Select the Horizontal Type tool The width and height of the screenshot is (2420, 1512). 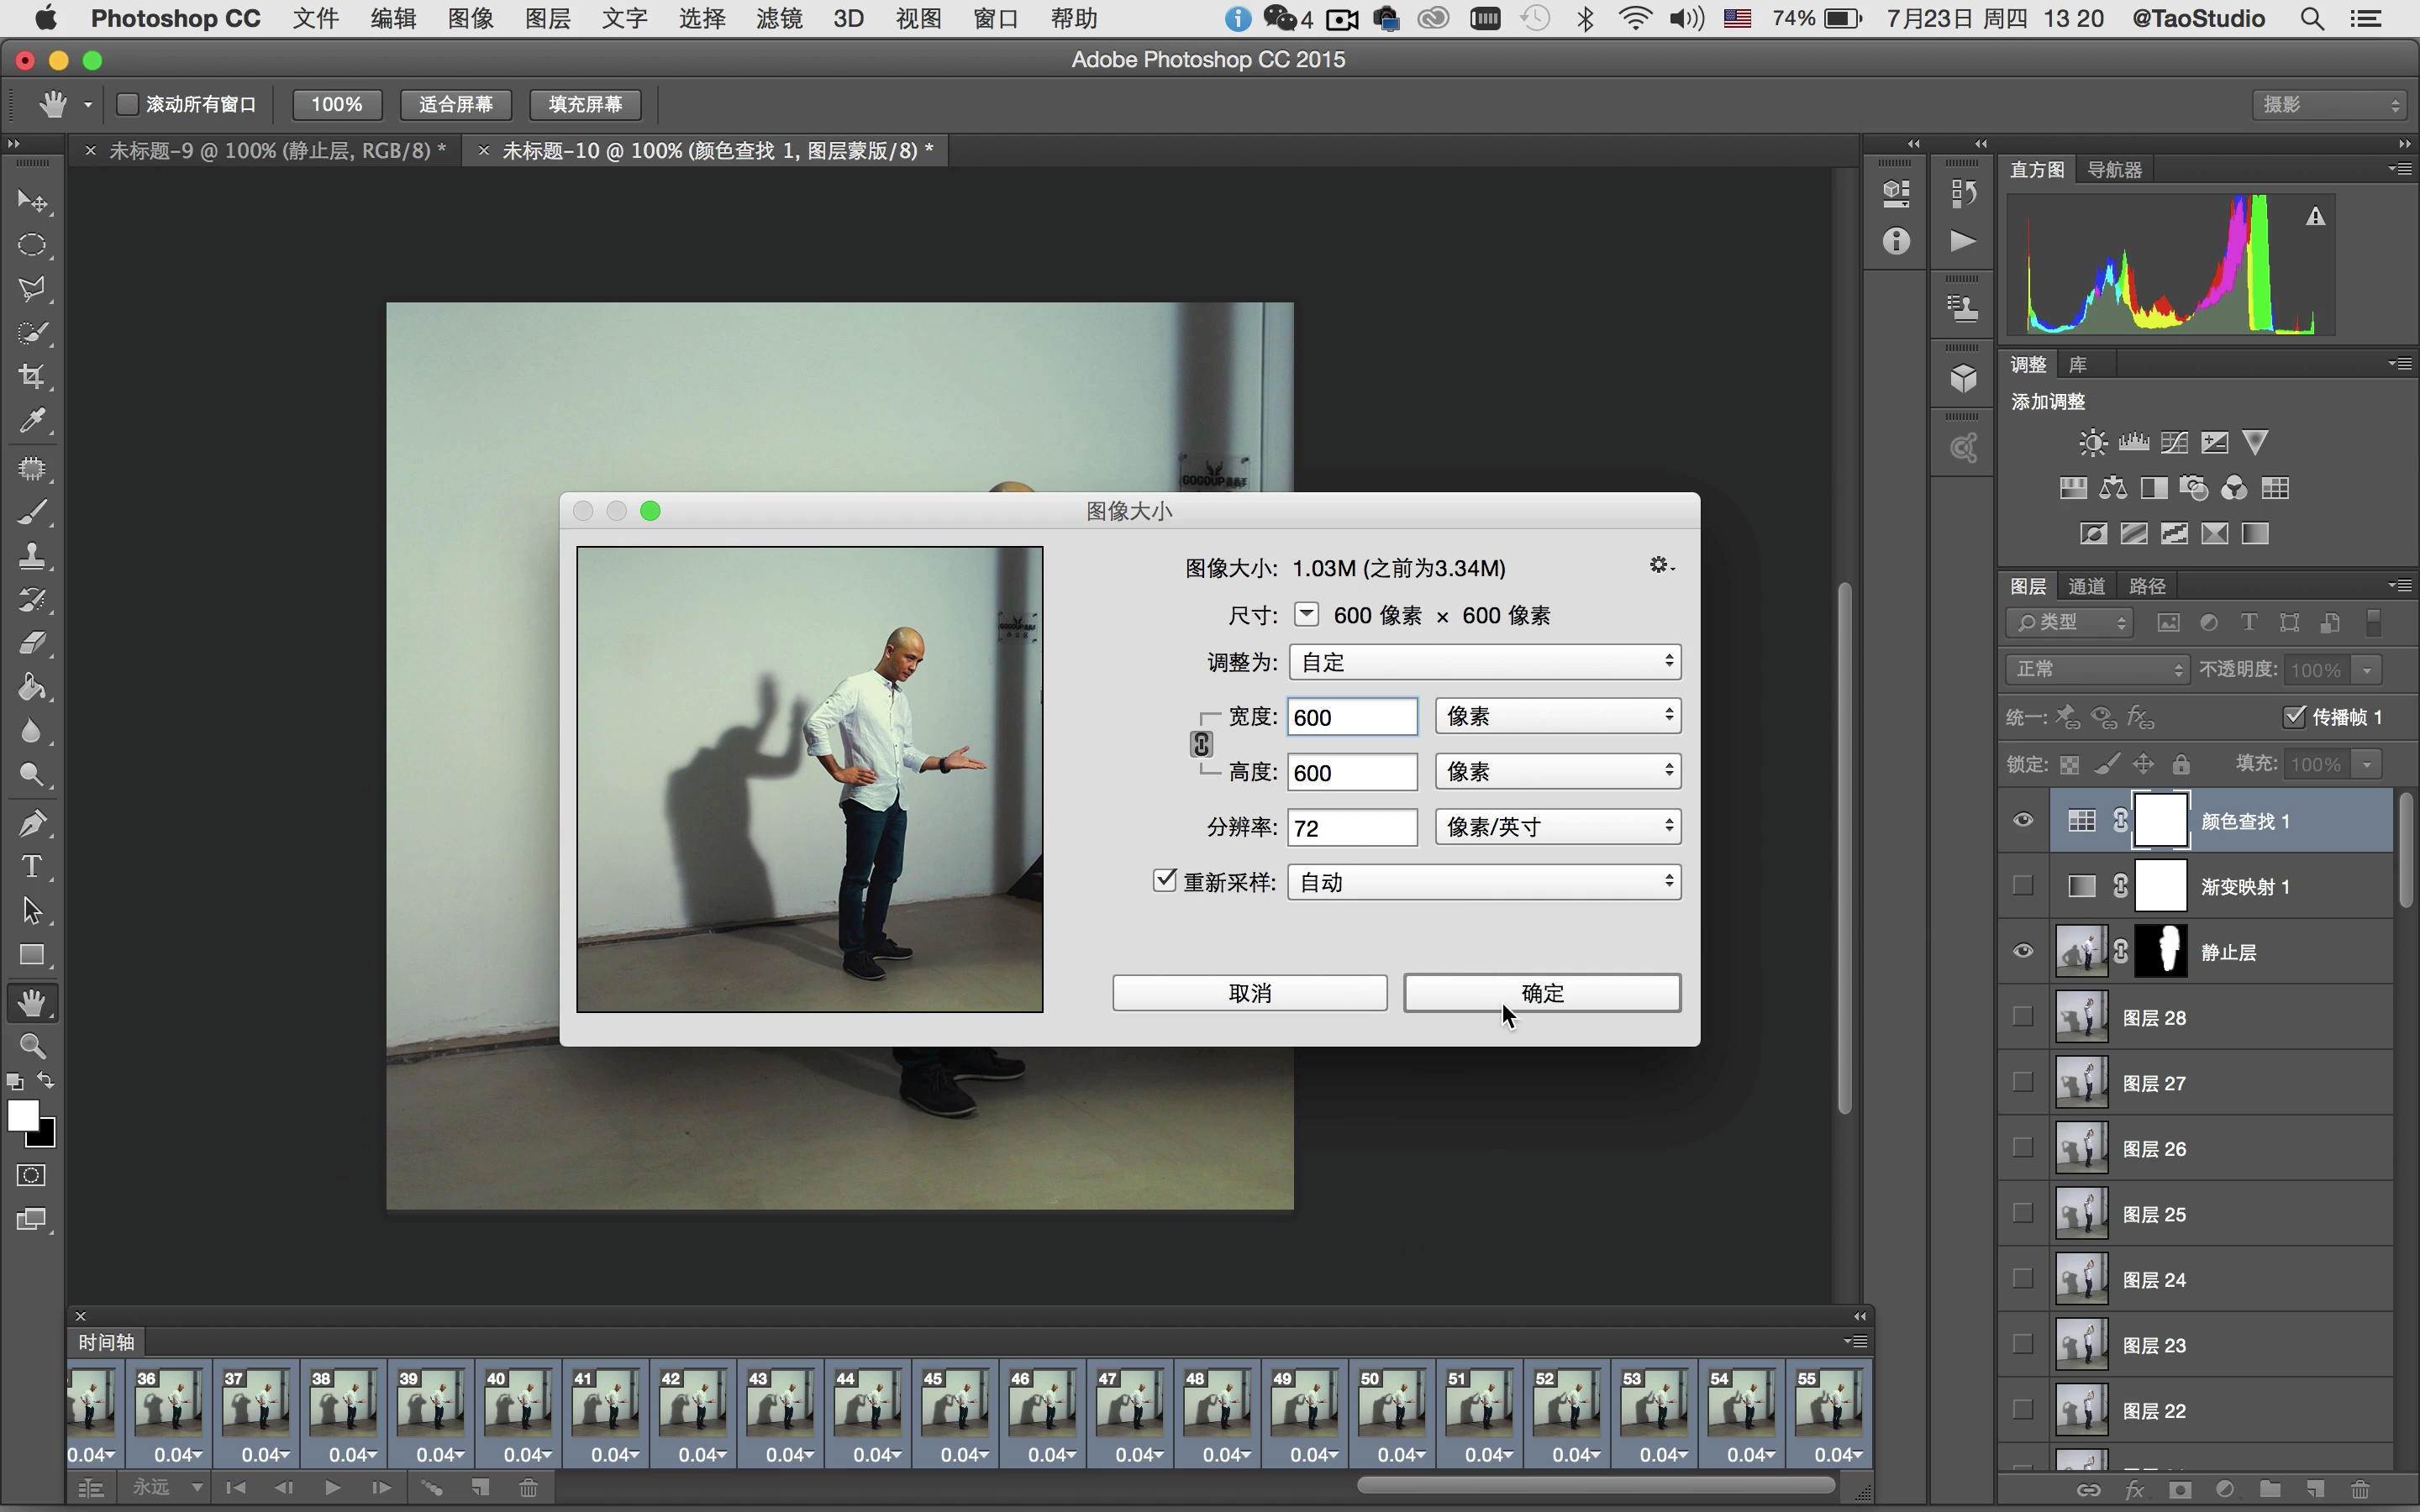click(x=32, y=867)
